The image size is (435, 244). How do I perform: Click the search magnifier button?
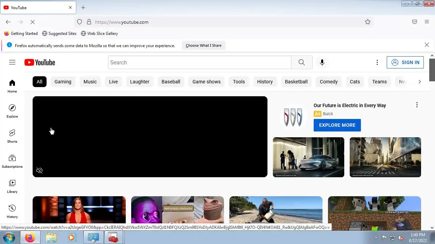[302, 62]
